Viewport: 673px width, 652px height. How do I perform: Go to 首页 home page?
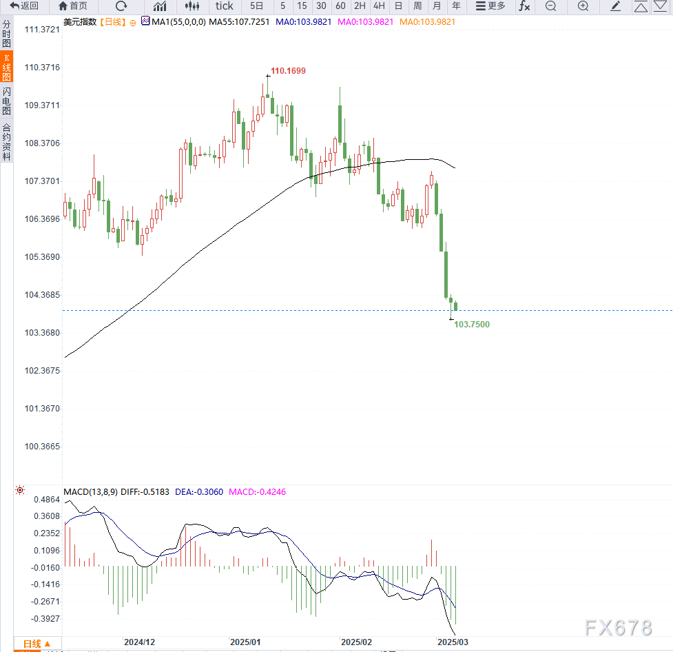(73, 6)
